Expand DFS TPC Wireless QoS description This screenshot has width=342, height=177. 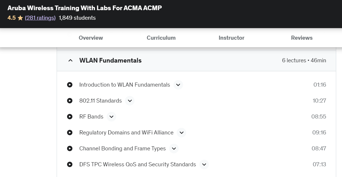(204, 165)
